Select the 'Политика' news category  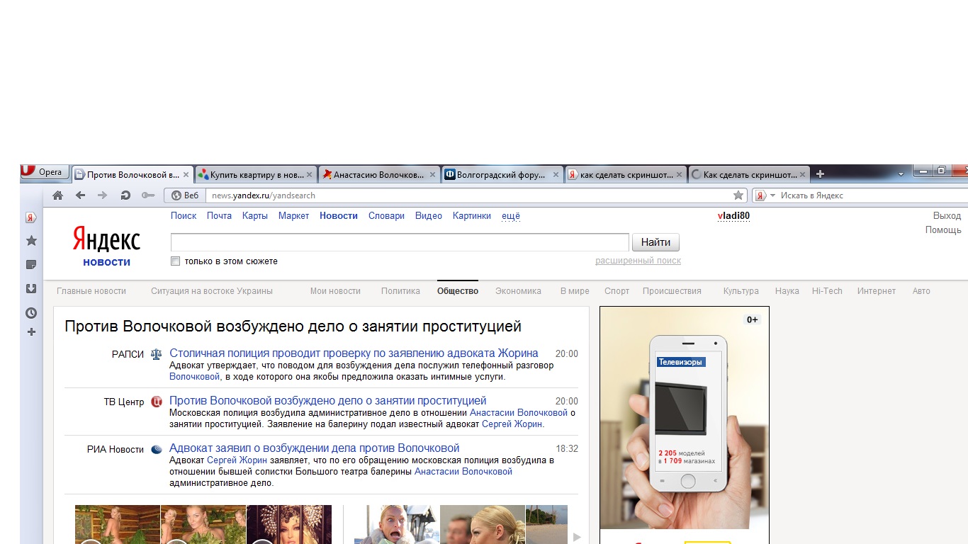pos(400,291)
